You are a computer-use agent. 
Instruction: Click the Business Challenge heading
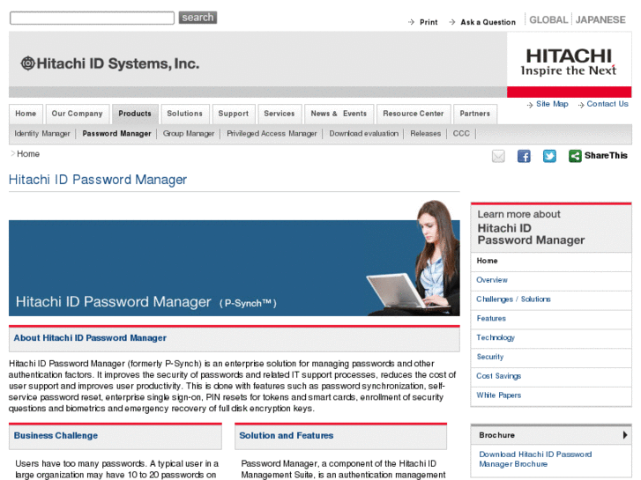click(x=56, y=436)
